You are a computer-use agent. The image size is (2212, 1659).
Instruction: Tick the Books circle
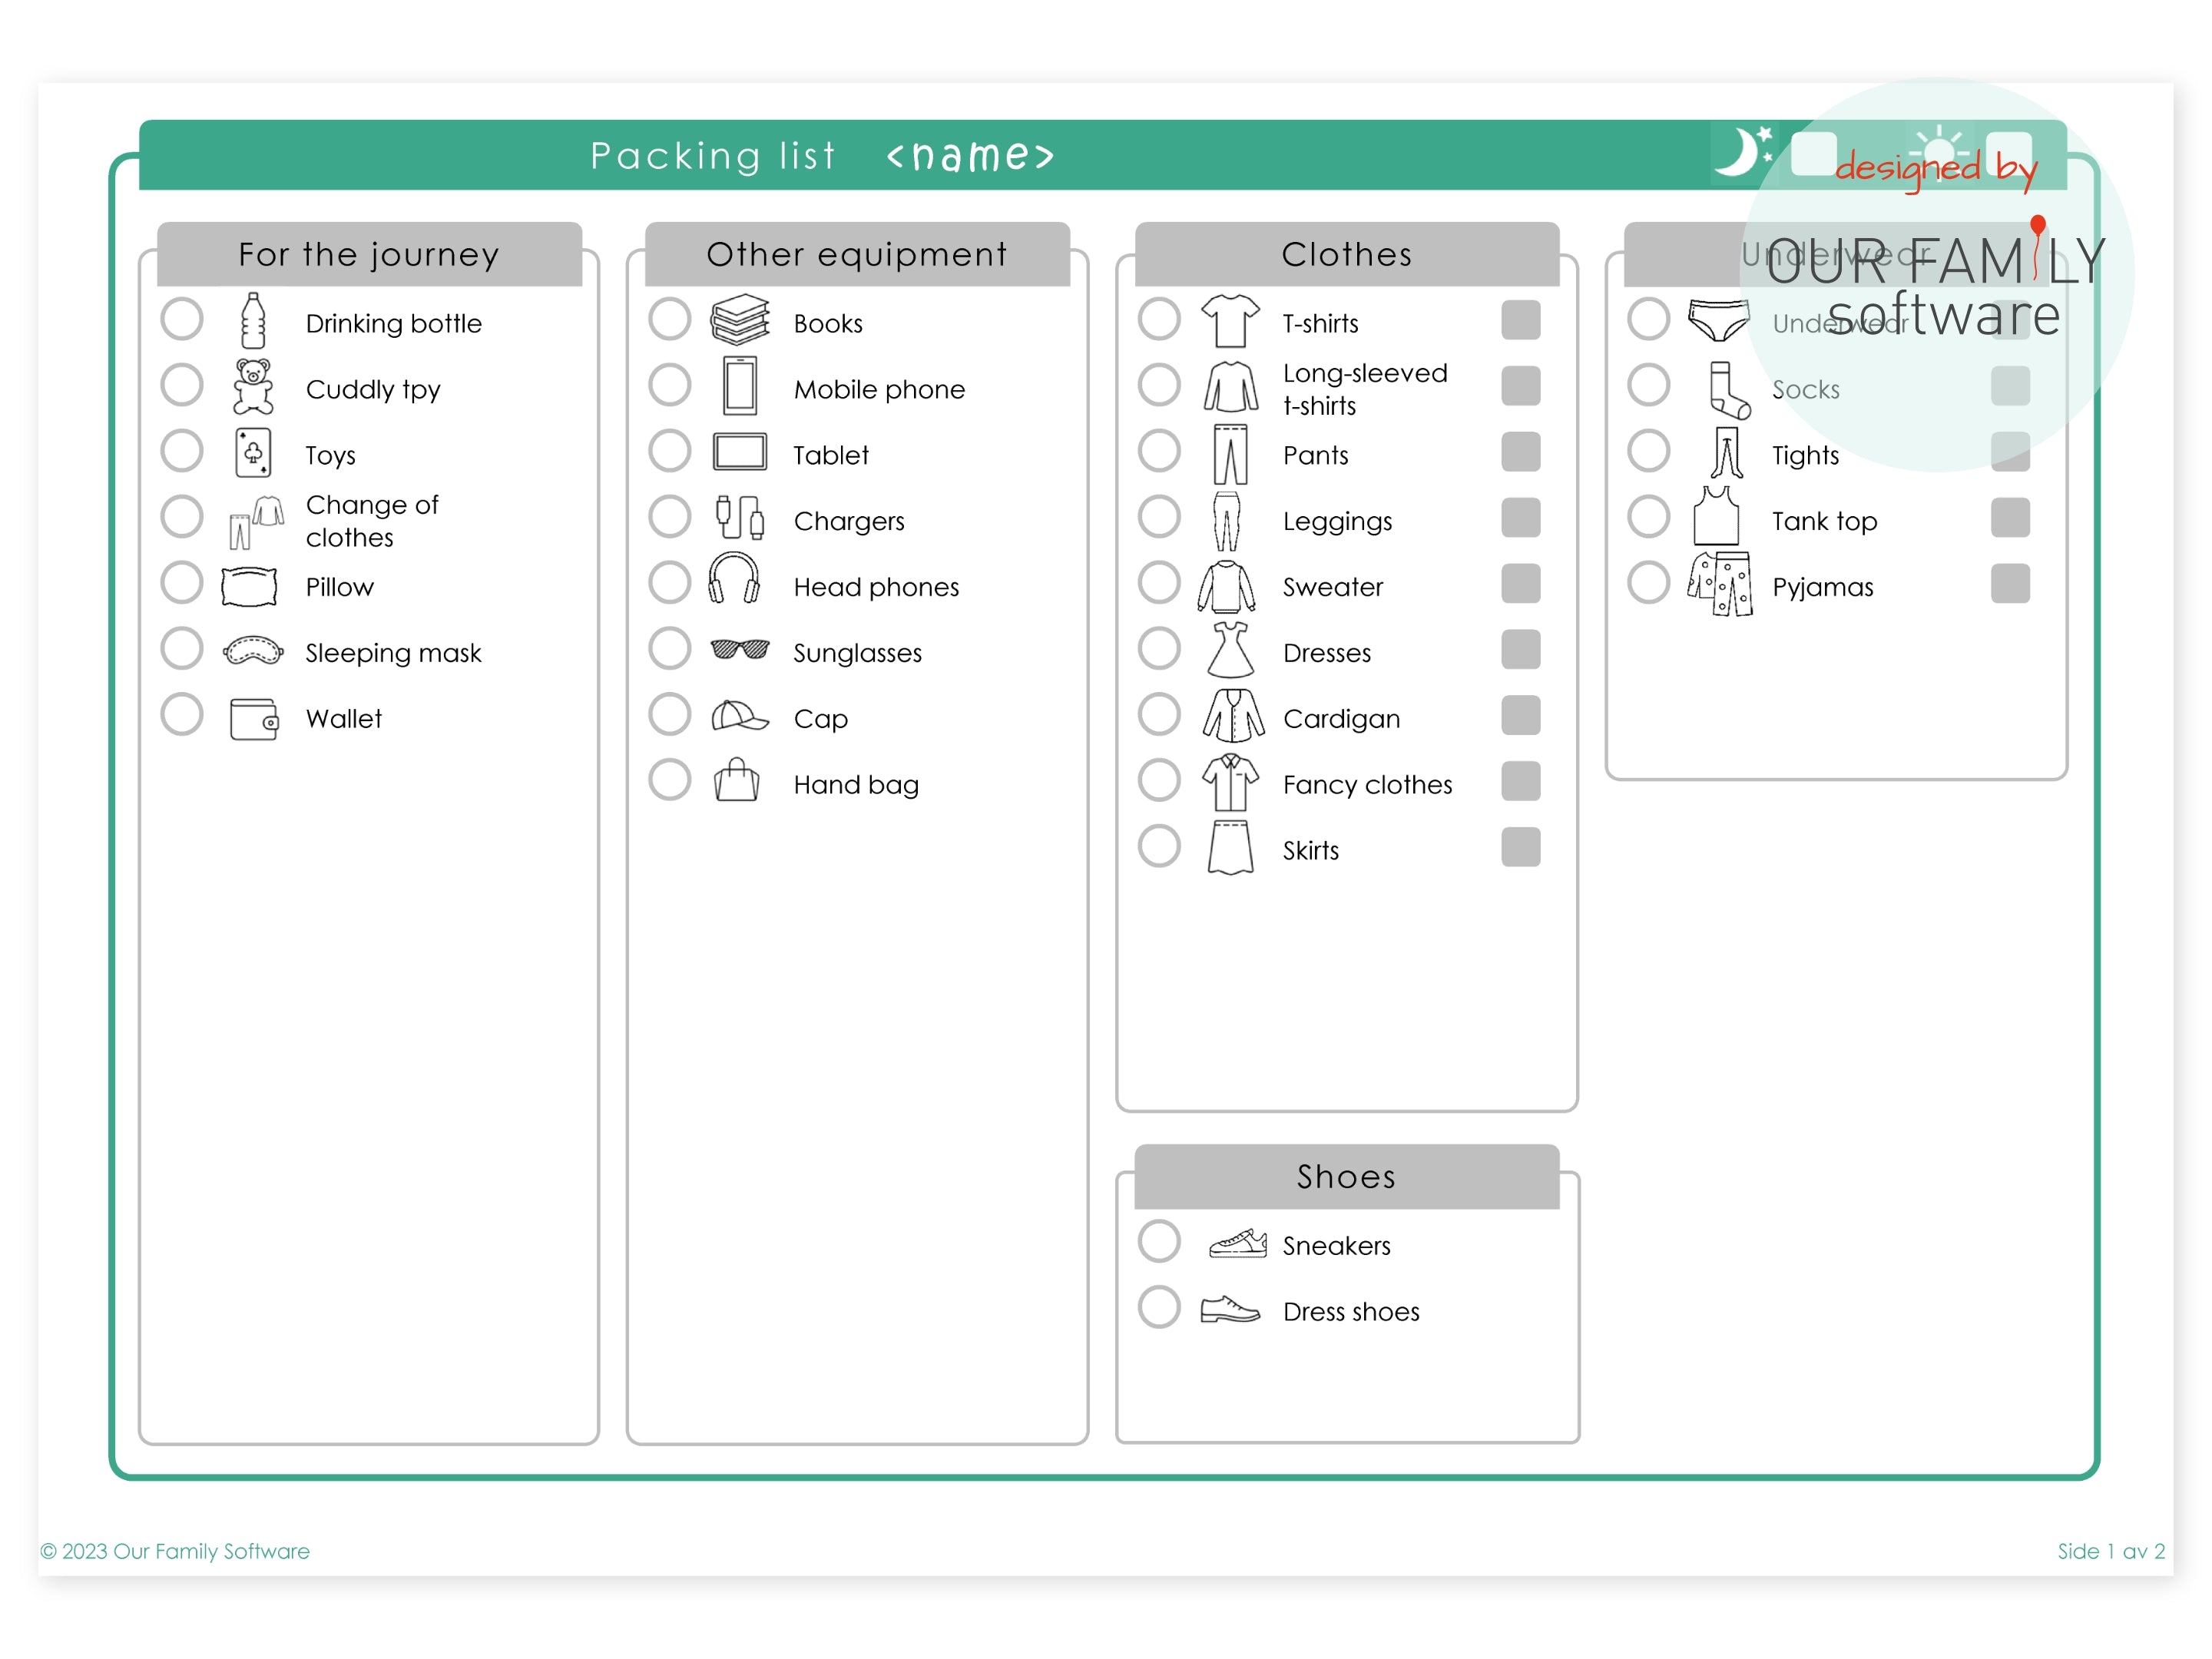pos(670,319)
